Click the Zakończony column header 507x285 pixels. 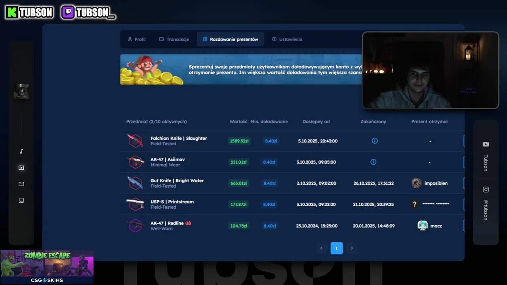373,122
